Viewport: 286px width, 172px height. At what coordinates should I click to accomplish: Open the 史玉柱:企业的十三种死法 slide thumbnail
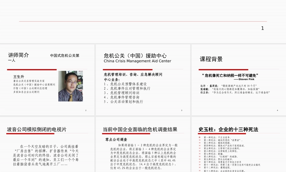coord(239,144)
